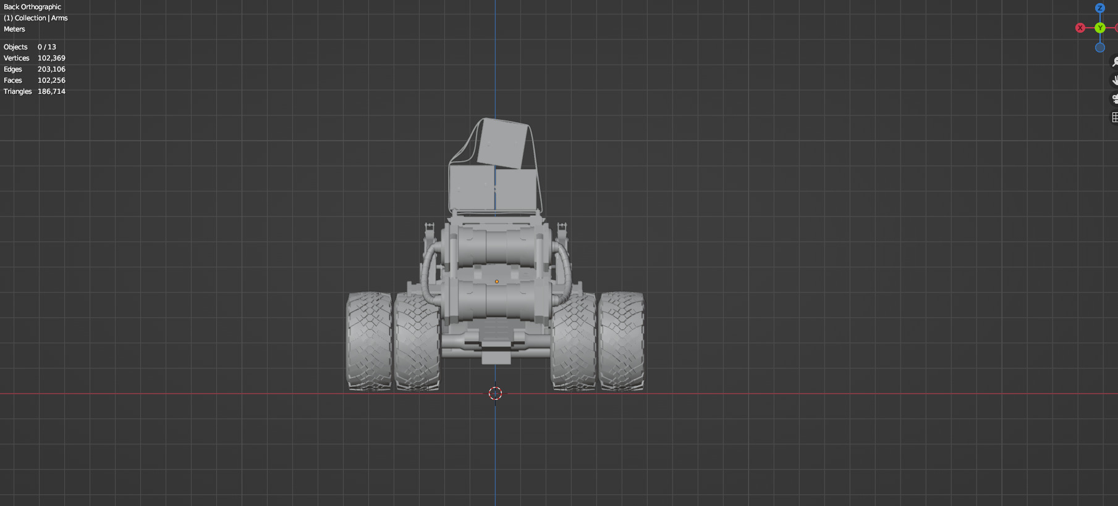Click the zoom magnifier viewport icon
The width and height of the screenshot is (1118, 506).
(1115, 62)
